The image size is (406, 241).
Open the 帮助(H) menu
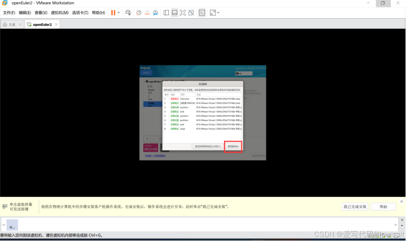click(99, 13)
